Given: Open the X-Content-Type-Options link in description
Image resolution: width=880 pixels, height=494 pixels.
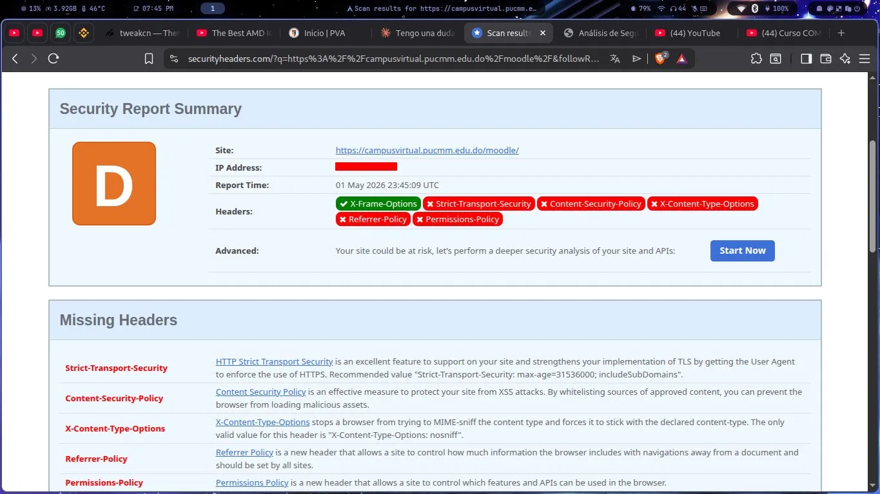Looking at the screenshot, I should pyautogui.click(x=262, y=422).
